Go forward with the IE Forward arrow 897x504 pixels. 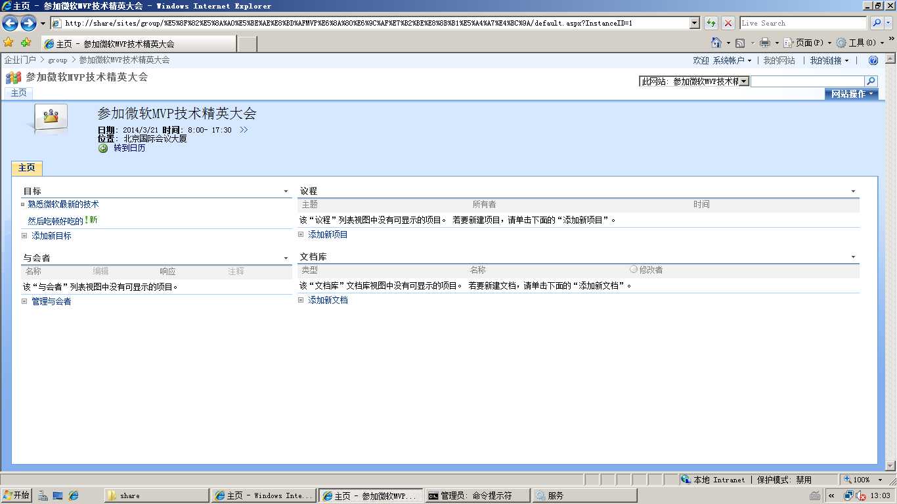coord(28,24)
